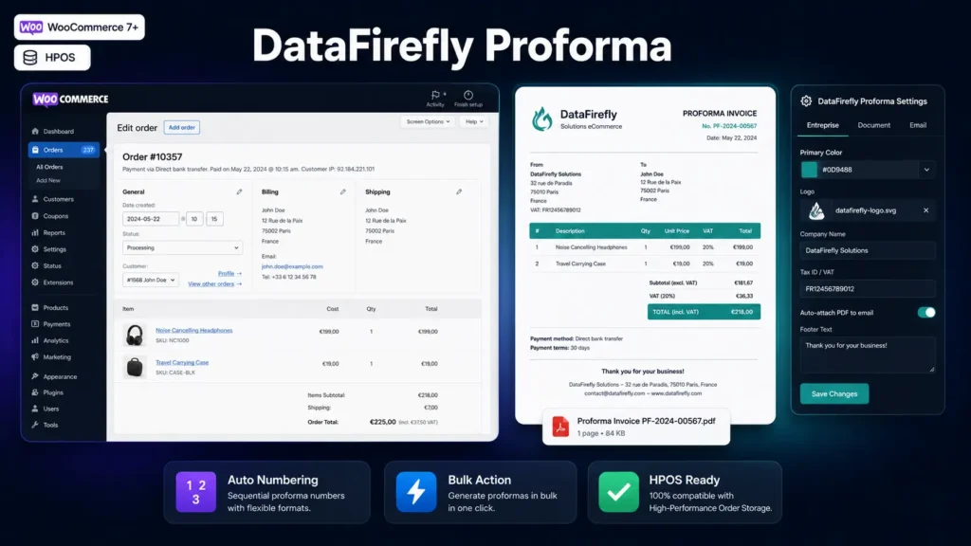
Task: Open customer Profile link
Action: coord(229,274)
